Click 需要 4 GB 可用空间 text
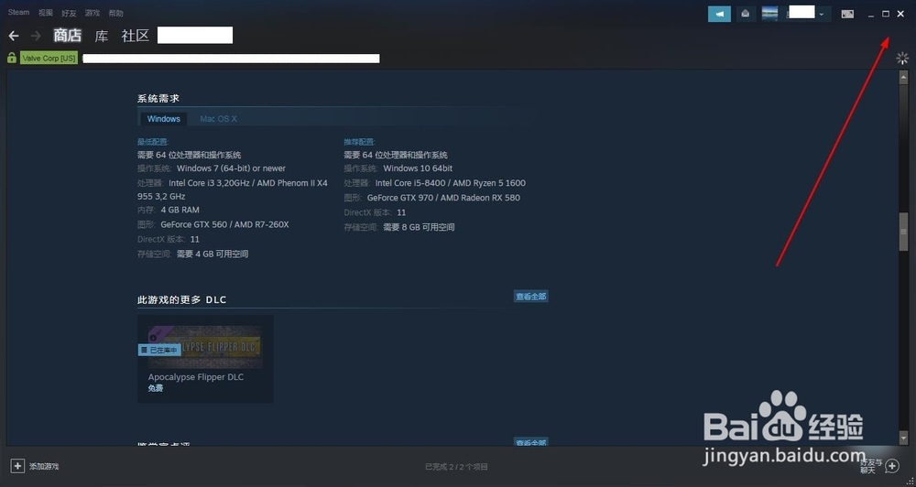The width and height of the screenshot is (916, 487). 213,254
